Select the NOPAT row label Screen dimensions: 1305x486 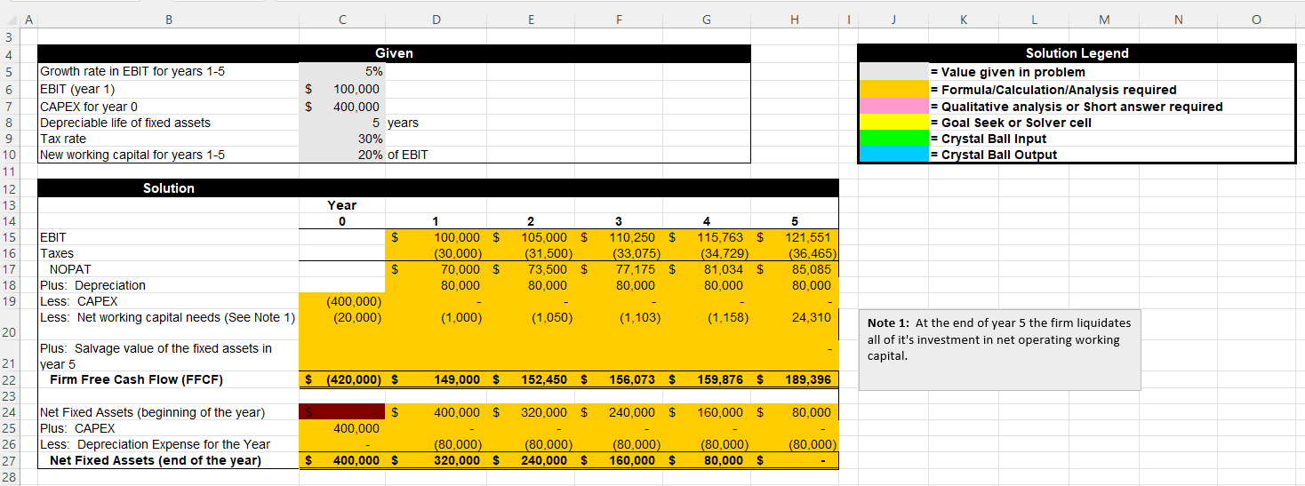point(70,269)
